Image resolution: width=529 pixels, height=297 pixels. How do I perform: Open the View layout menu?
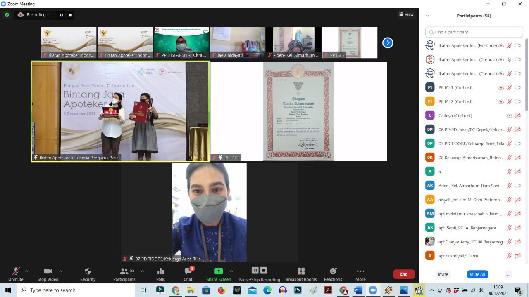coord(406,14)
